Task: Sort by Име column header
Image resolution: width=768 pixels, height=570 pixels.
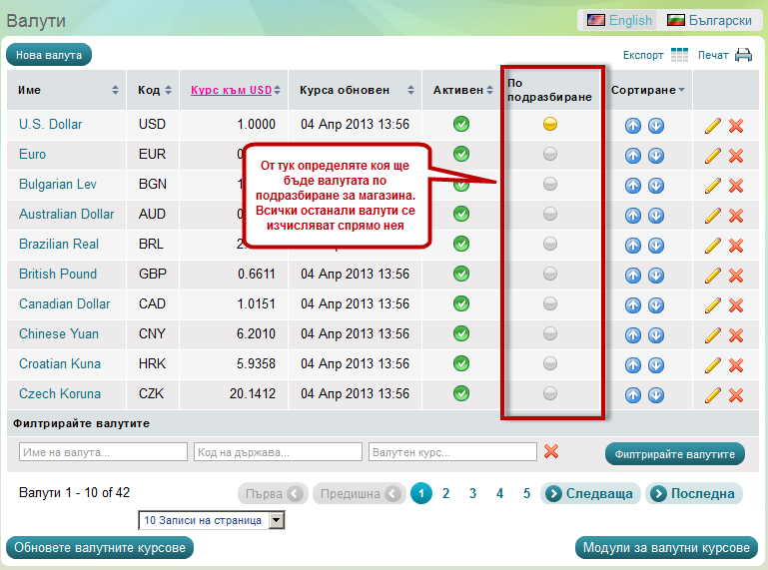Action: coord(30,90)
